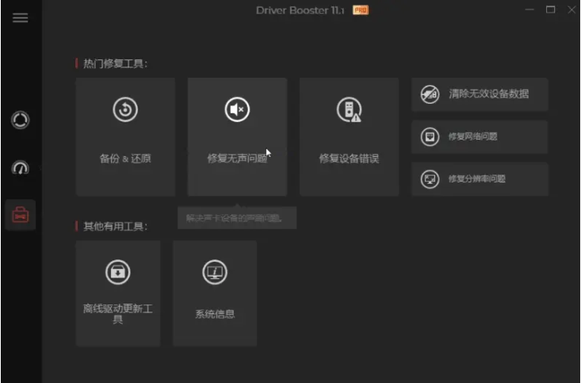Open the driver scan/update sidebar icon

point(20,120)
